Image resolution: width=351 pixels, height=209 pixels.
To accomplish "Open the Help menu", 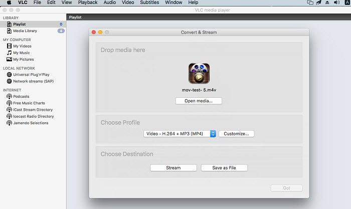I will pyautogui.click(x=193, y=3).
